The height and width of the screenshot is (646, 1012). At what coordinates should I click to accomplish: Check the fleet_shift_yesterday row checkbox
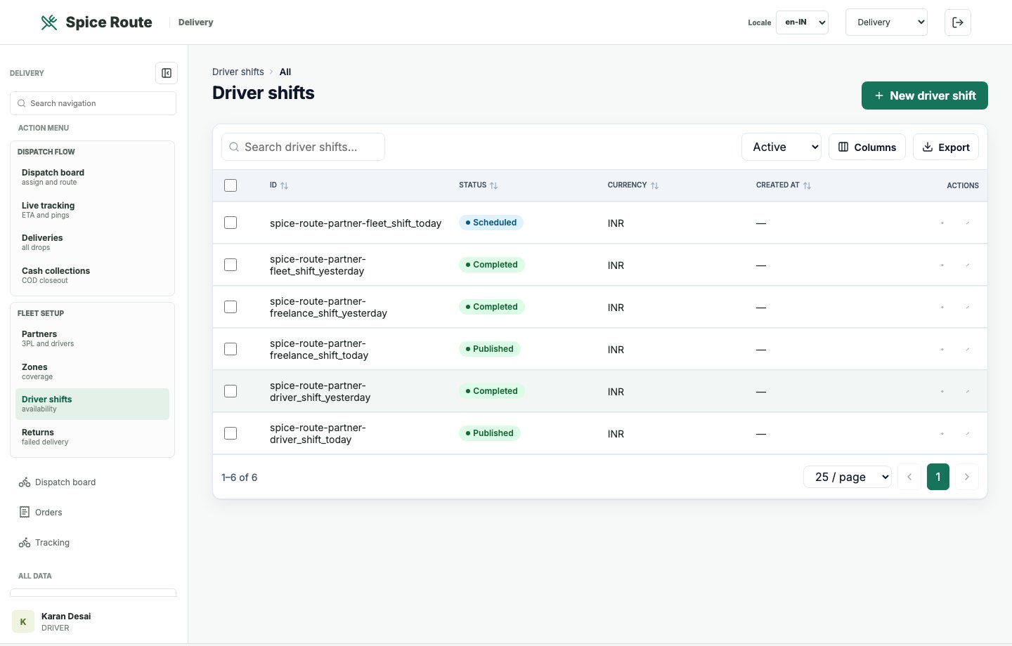231,265
